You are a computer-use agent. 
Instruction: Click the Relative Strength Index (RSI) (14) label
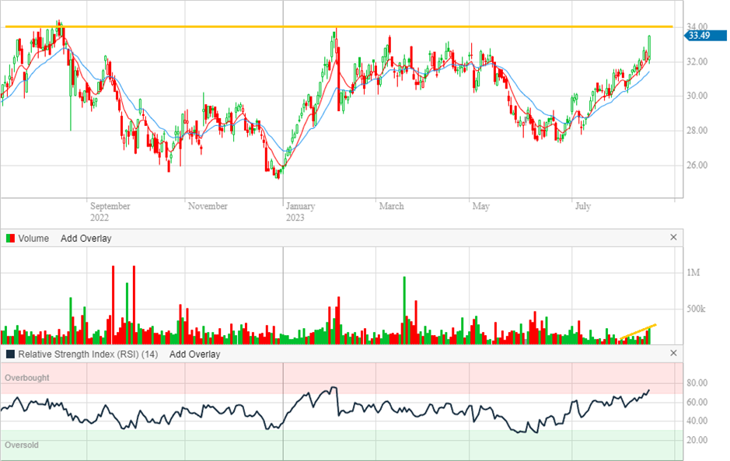coord(89,354)
